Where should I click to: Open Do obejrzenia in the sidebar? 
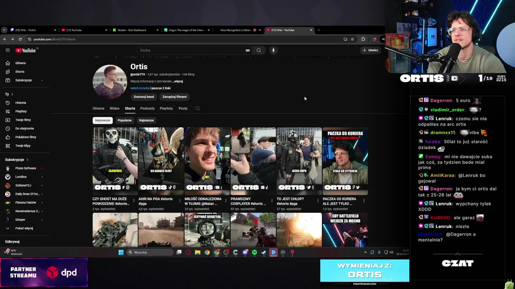[25, 128]
